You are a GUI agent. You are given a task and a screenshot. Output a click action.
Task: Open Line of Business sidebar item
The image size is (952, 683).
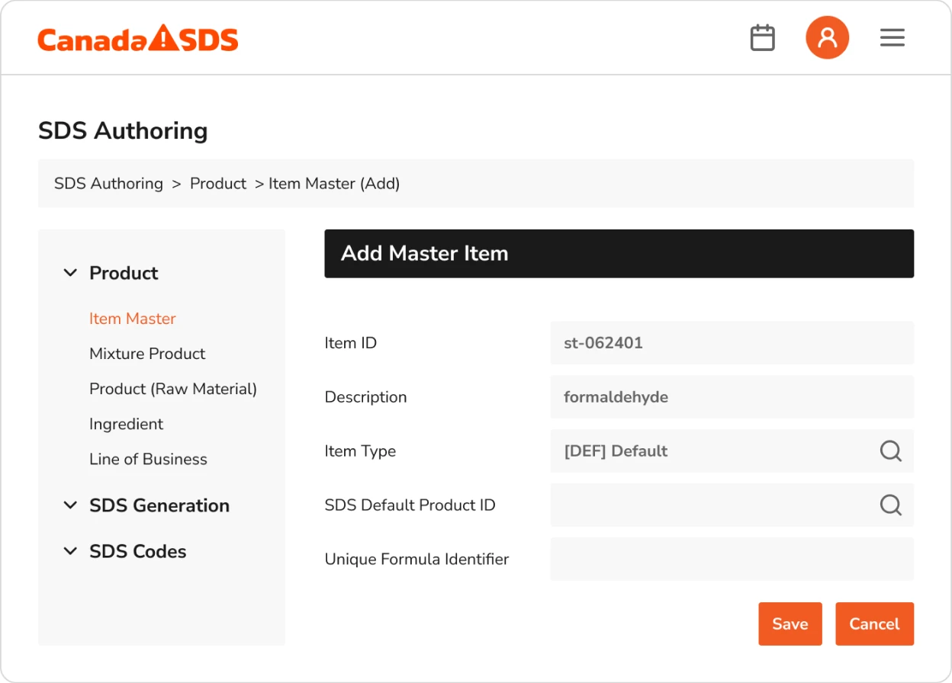148,459
